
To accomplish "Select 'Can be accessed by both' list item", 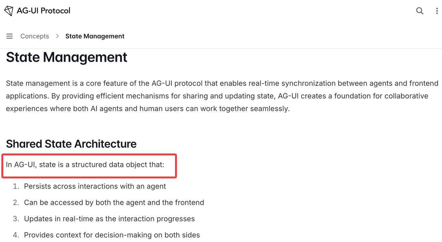I will (x=114, y=202).
